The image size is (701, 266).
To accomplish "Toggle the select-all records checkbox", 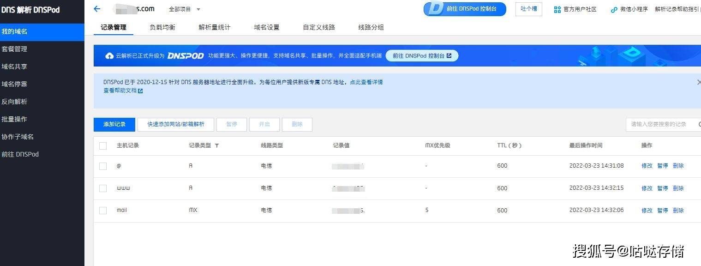I will (103, 145).
